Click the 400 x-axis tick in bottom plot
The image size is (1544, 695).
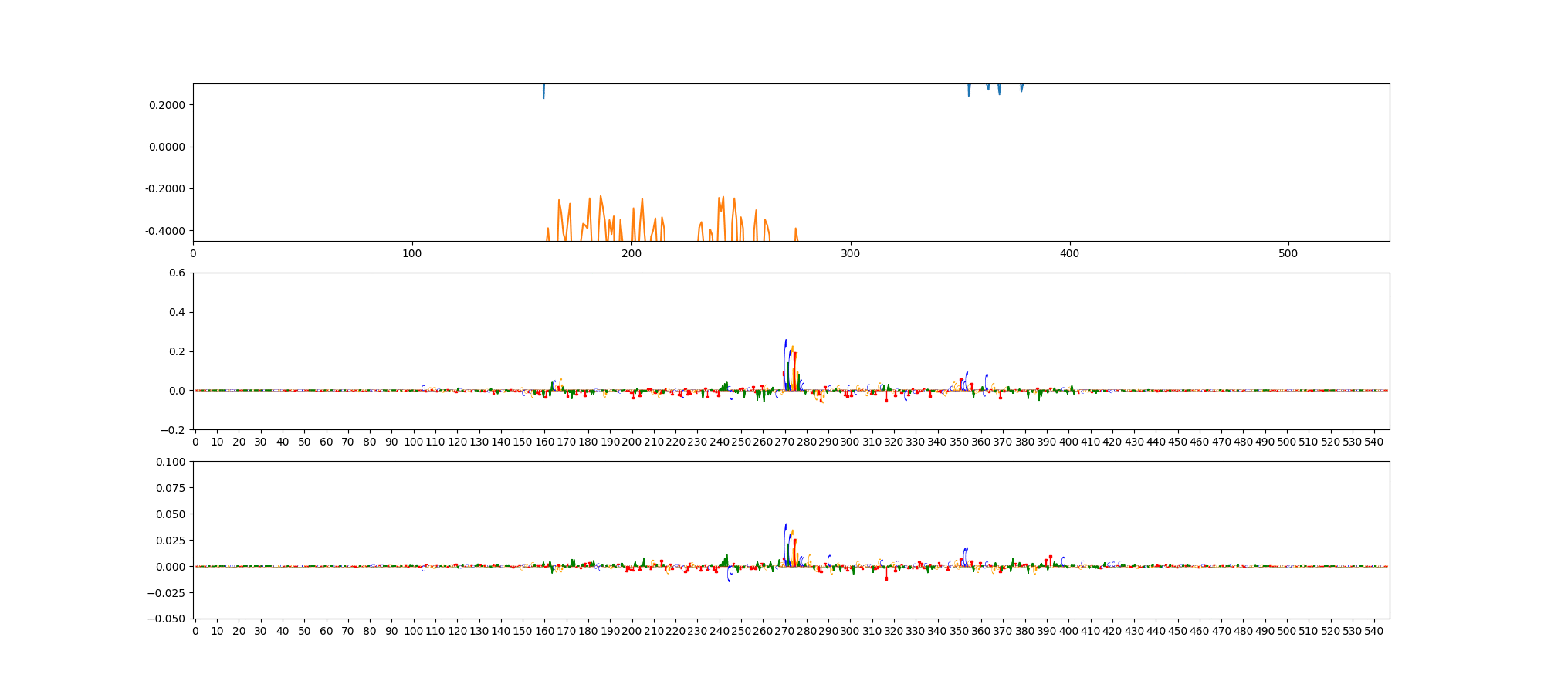[x=1068, y=631]
